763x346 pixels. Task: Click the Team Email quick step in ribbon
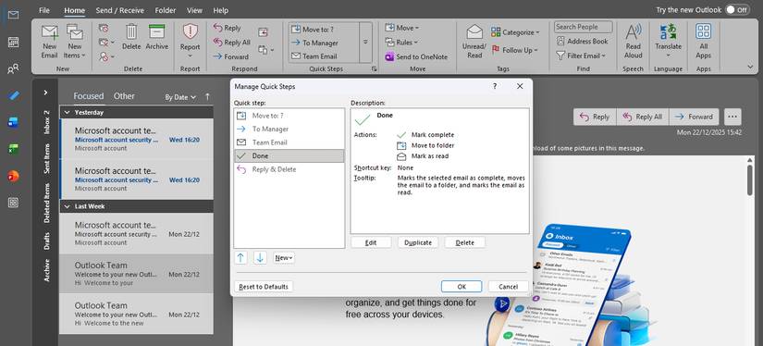pos(314,56)
